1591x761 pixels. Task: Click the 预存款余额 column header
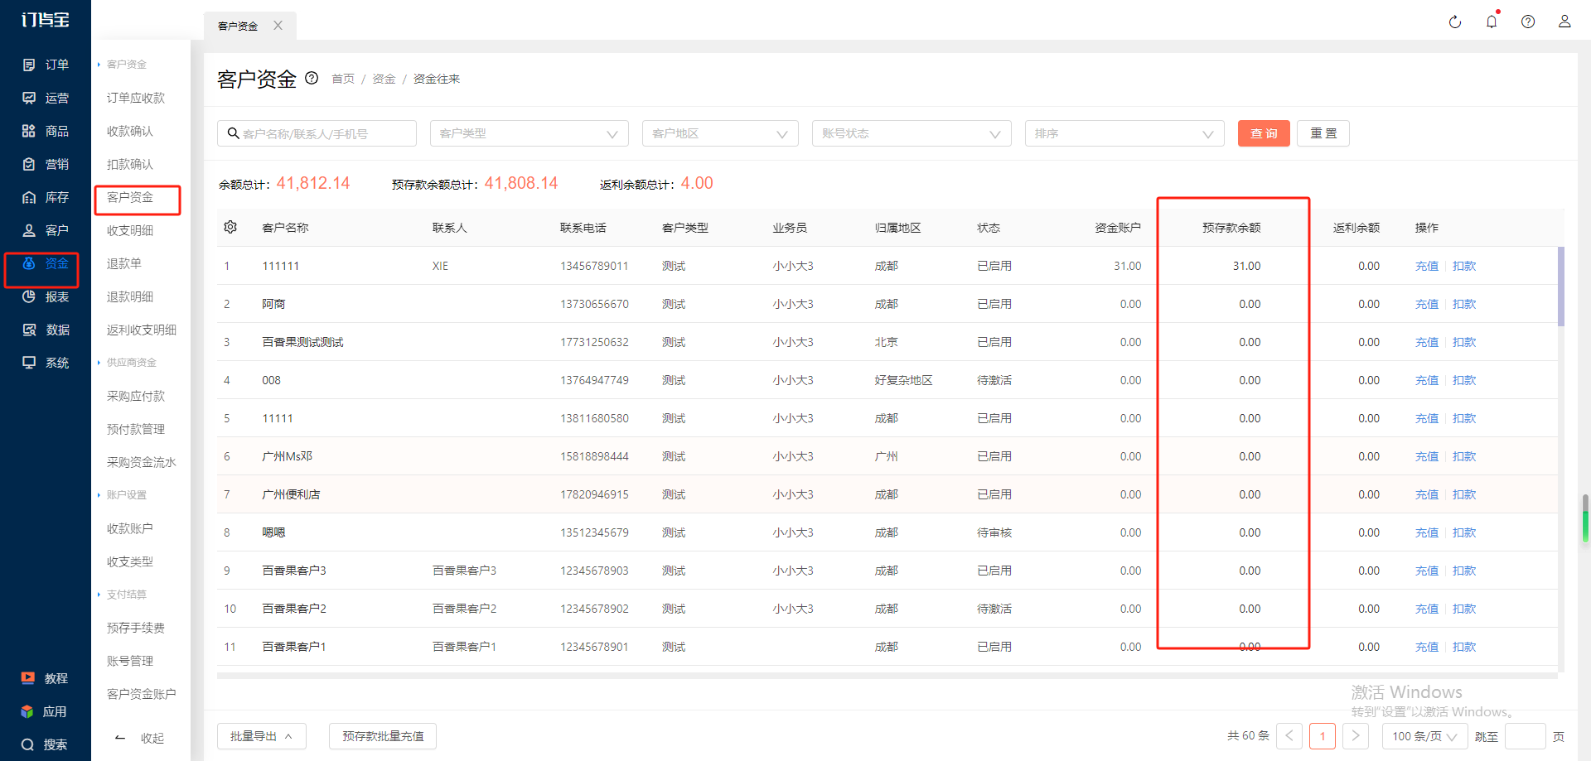coord(1231,228)
